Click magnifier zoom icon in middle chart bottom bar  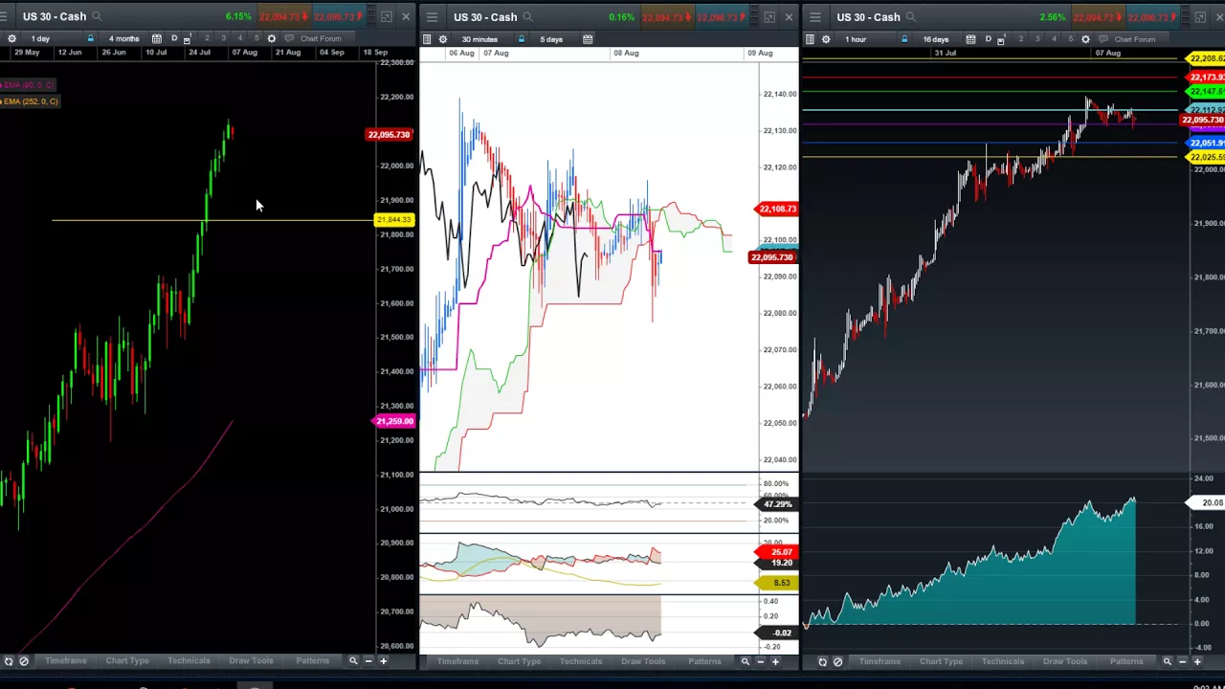tap(746, 661)
